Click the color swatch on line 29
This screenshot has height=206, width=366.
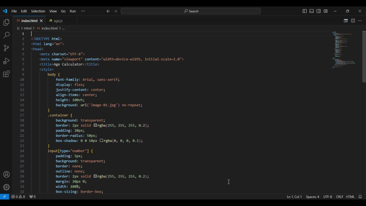pyautogui.click(x=95, y=176)
